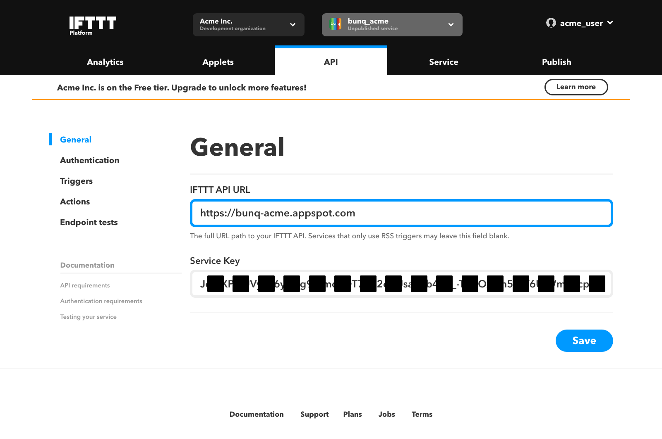Viewport: 662px width, 439px height.
Task: Click the acme_user avatar icon
Action: (x=551, y=23)
